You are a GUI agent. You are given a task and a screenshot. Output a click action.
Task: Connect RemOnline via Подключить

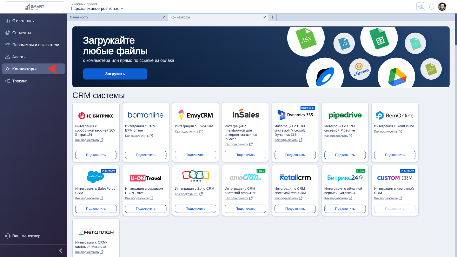[395, 155]
